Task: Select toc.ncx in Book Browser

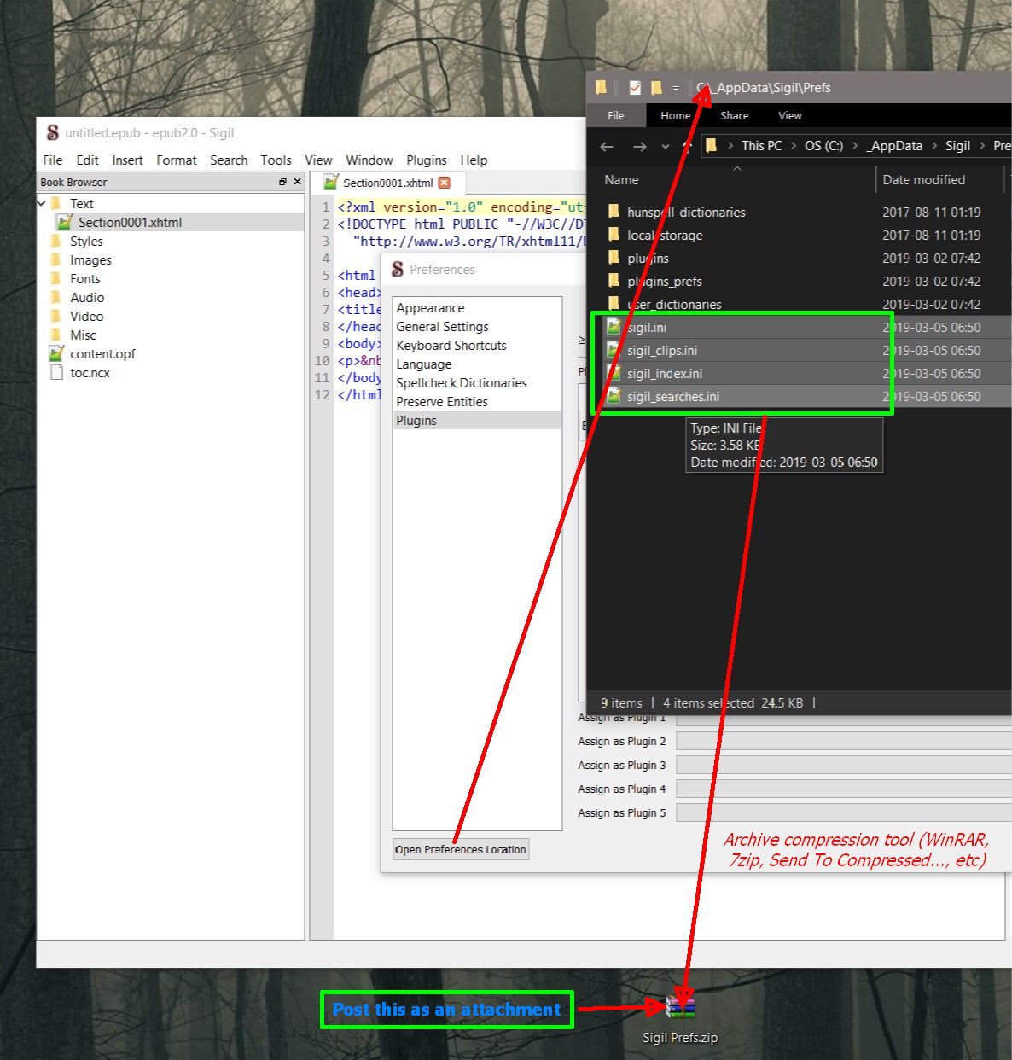Action: pos(90,372)
